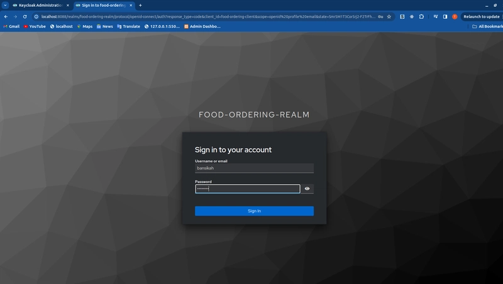The image size is (503, 284).
Task: Open the media controls icon
Action: [436, 17]
